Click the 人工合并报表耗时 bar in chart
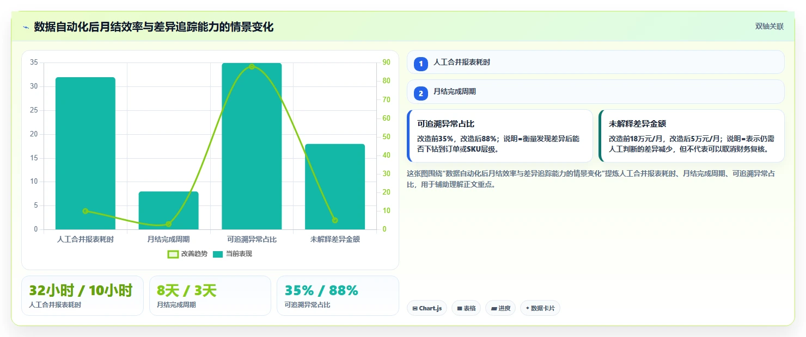 (86, 153)
